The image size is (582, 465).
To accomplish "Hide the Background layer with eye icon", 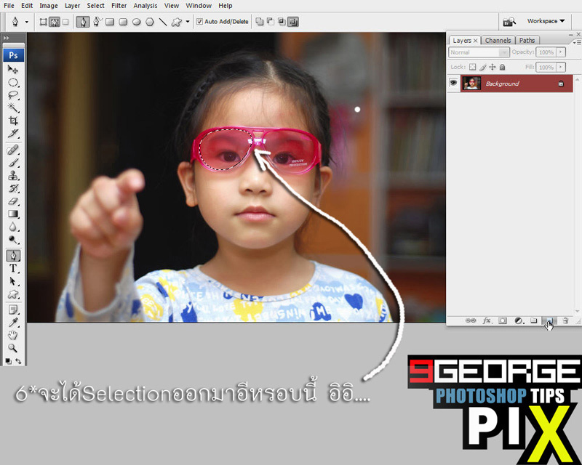I will pyautogui.click(x=453, y=84).
